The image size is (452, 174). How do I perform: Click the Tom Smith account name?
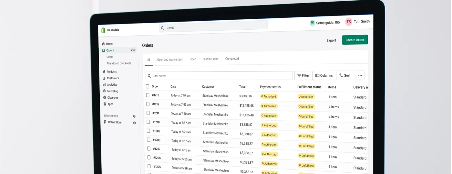click(x=362, y=22)
